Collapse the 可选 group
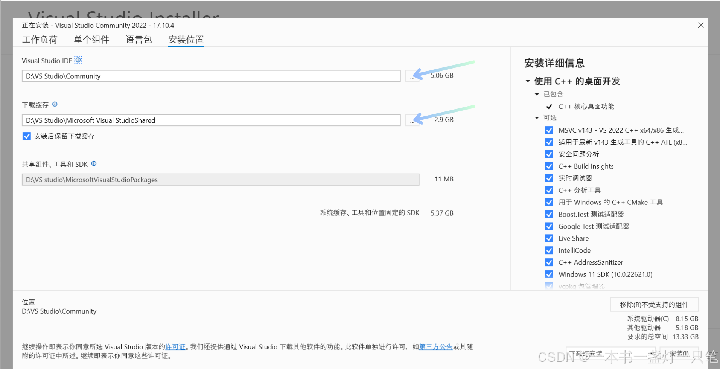720x369 pixels. [x=537, y=118]
